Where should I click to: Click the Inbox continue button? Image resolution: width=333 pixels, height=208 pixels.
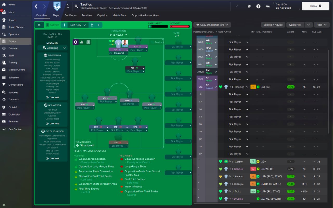coord(316,6)
